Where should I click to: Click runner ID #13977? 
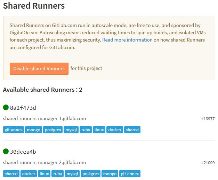(x=208, y=119)
